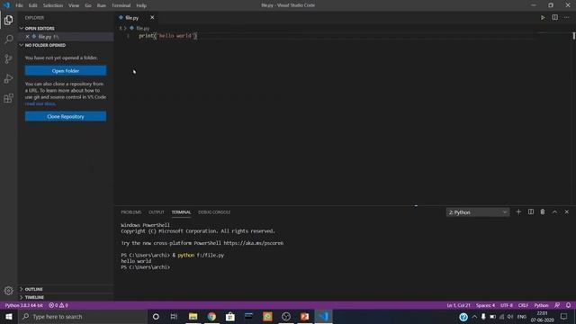
Task: Open the Terminal menu
Action: (x=121, y=5)
